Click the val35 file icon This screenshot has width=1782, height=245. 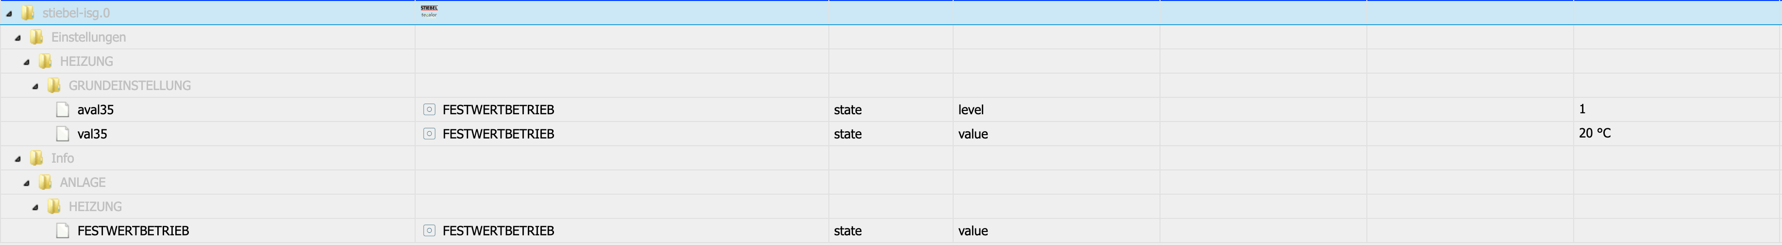pyautogui.click(x=63, y=134)
